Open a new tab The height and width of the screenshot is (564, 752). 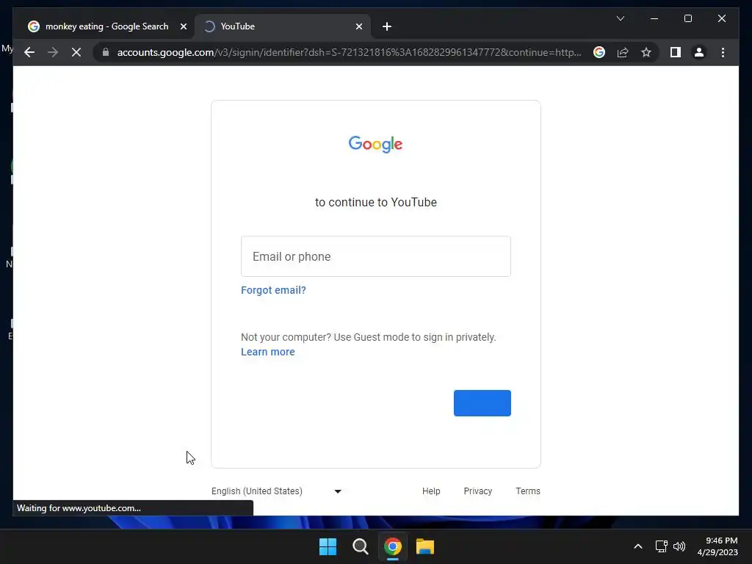(387, 26)
